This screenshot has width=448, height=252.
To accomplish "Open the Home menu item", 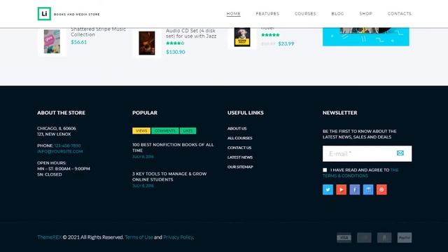I will [x=233, y=14].
